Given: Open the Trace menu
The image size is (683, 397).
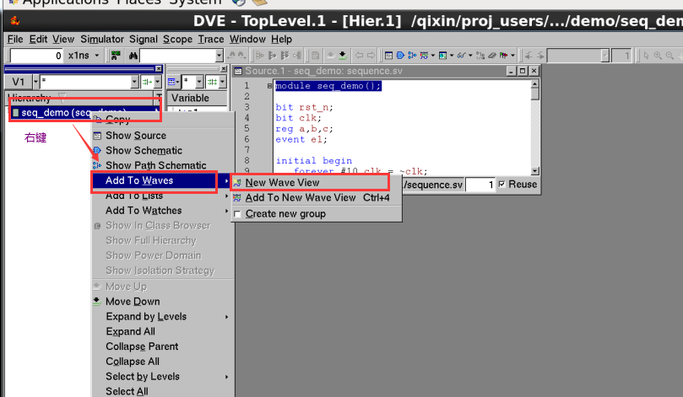Looking at the screenshot, I should point(211,39).
